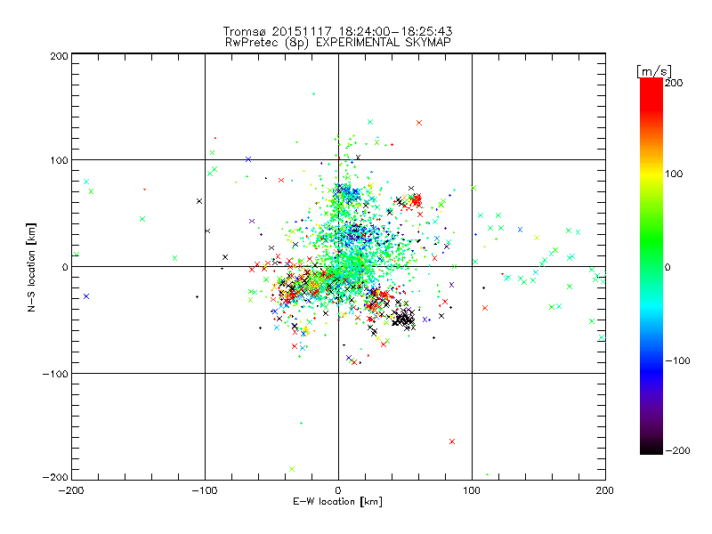Pick the yellow band of the colorbar
This screenshot has width=712, height=534.
[x=651, y=174]
